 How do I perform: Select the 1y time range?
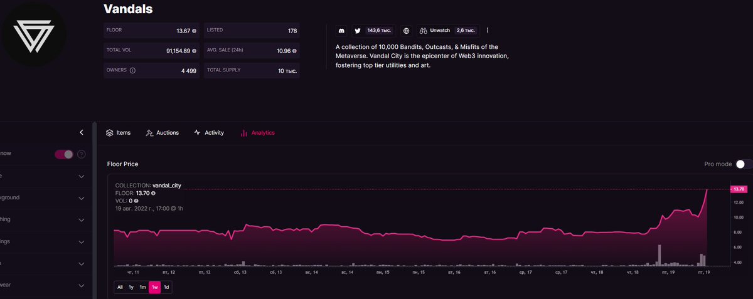point(131,287)
